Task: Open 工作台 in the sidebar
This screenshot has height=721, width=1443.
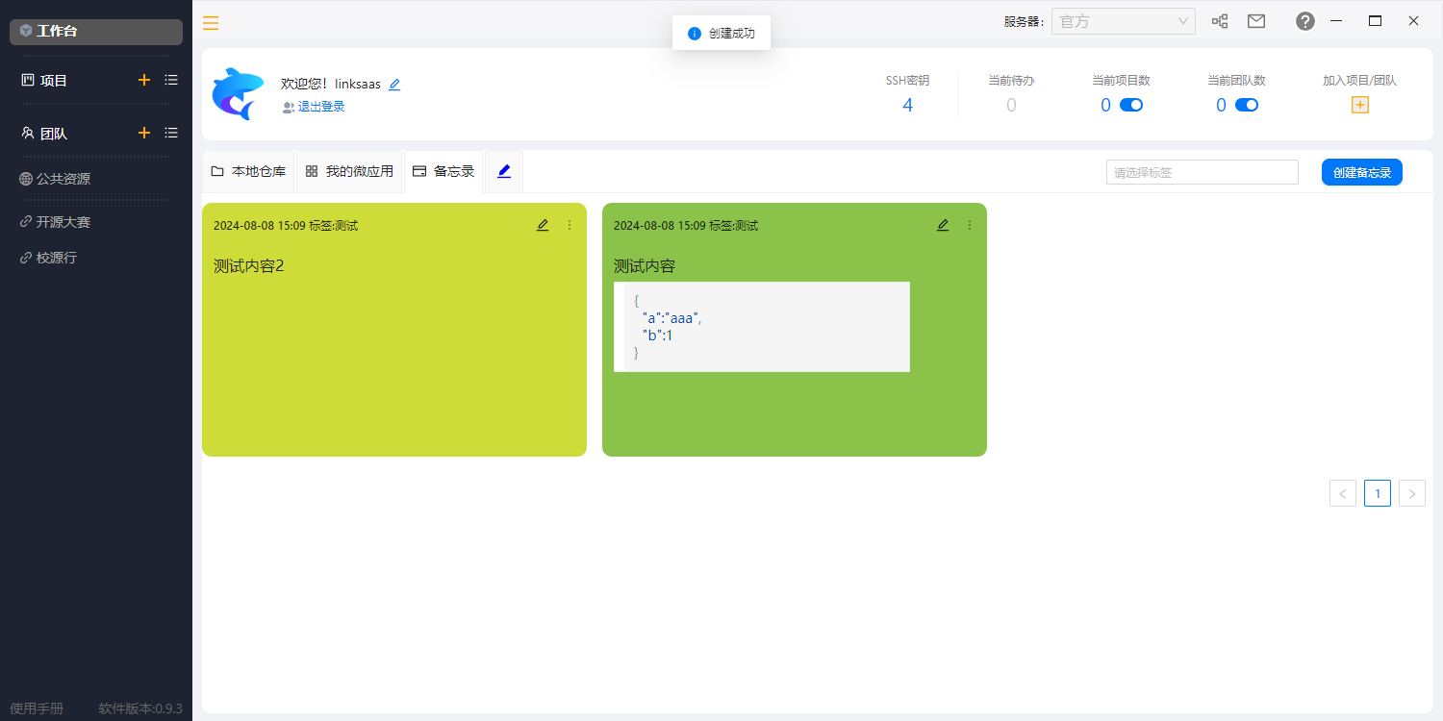Action: point(96,32)
